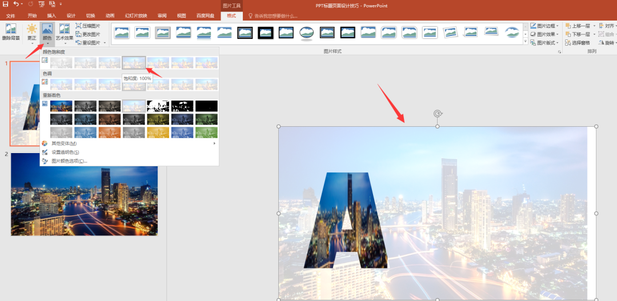Open 图片颜色选项 (Picture Color Options)
Viewport: 617px width, 301px height.
(69, 161)
